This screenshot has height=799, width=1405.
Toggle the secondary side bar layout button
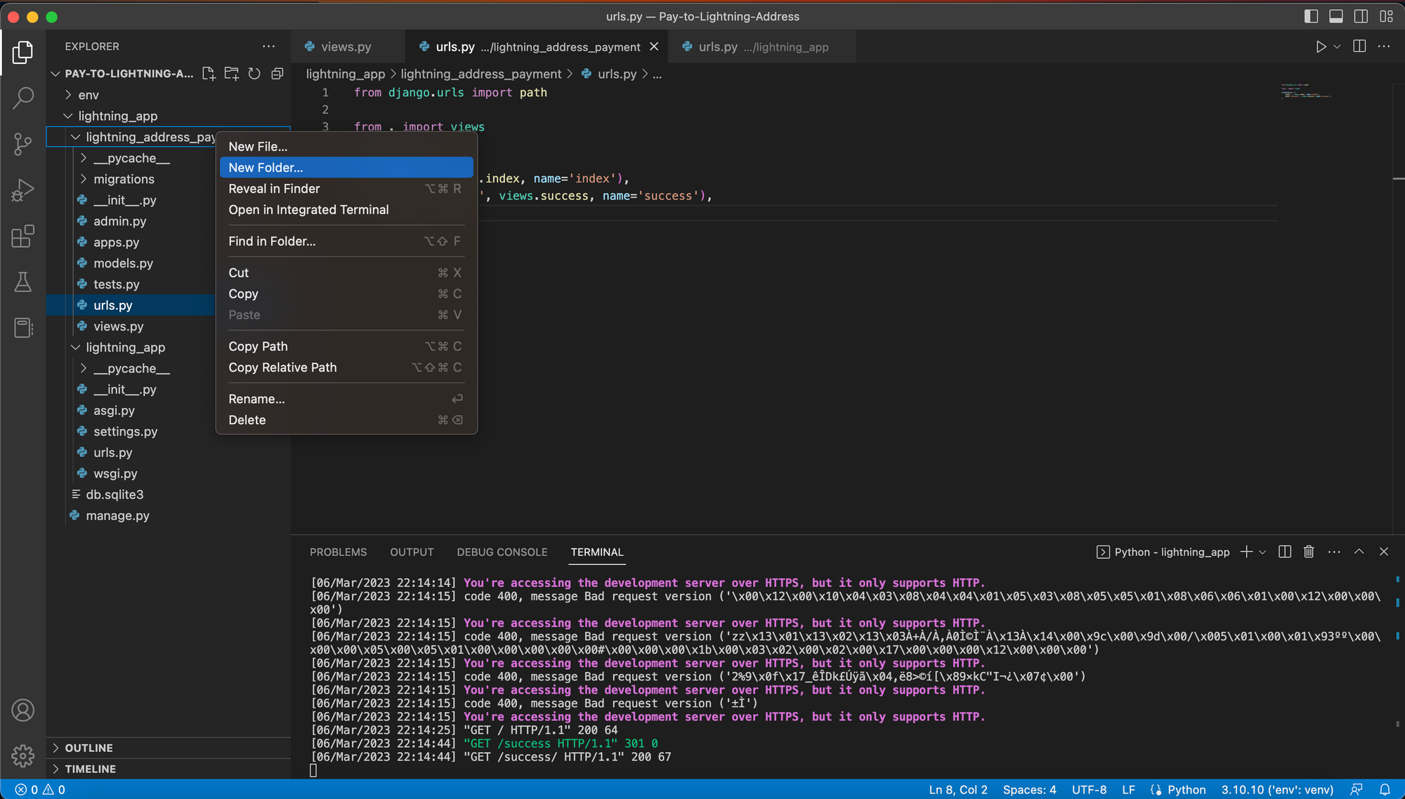pyautogui.click(x=1361, y=16)
